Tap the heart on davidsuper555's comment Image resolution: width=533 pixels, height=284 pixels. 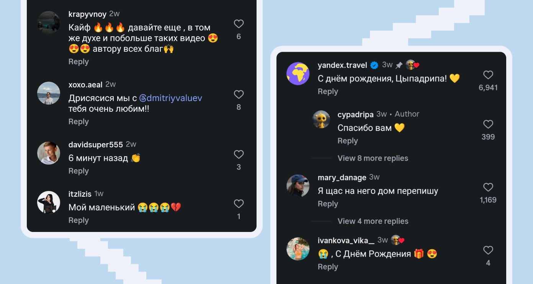point(239,154)
